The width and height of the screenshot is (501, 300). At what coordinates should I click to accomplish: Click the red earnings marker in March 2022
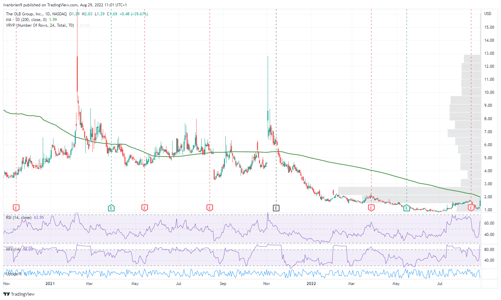point(371,208)
